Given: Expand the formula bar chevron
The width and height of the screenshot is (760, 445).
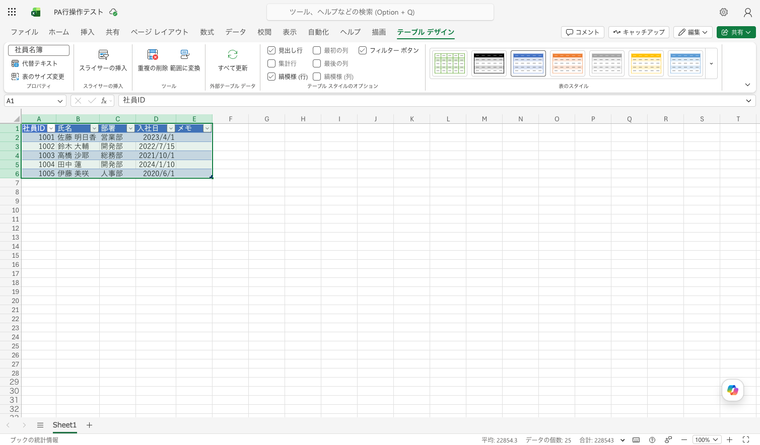Looking at the screenshot, I should [748, 101].
